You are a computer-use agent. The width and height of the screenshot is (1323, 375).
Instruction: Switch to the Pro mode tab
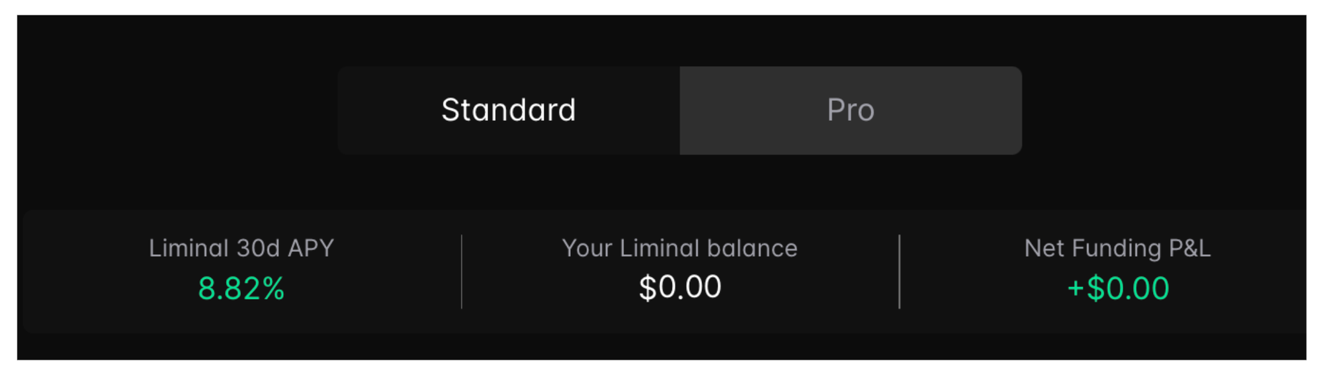[850, 110]
